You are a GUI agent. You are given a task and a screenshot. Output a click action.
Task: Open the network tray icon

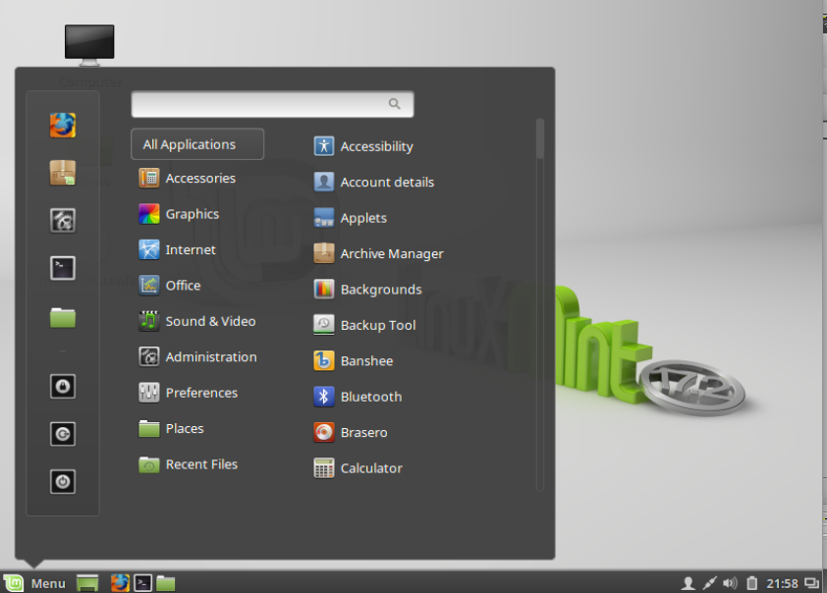click(709, 583)
